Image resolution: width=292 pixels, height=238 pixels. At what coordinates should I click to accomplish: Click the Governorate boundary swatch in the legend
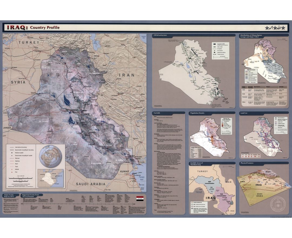point(11,150)
